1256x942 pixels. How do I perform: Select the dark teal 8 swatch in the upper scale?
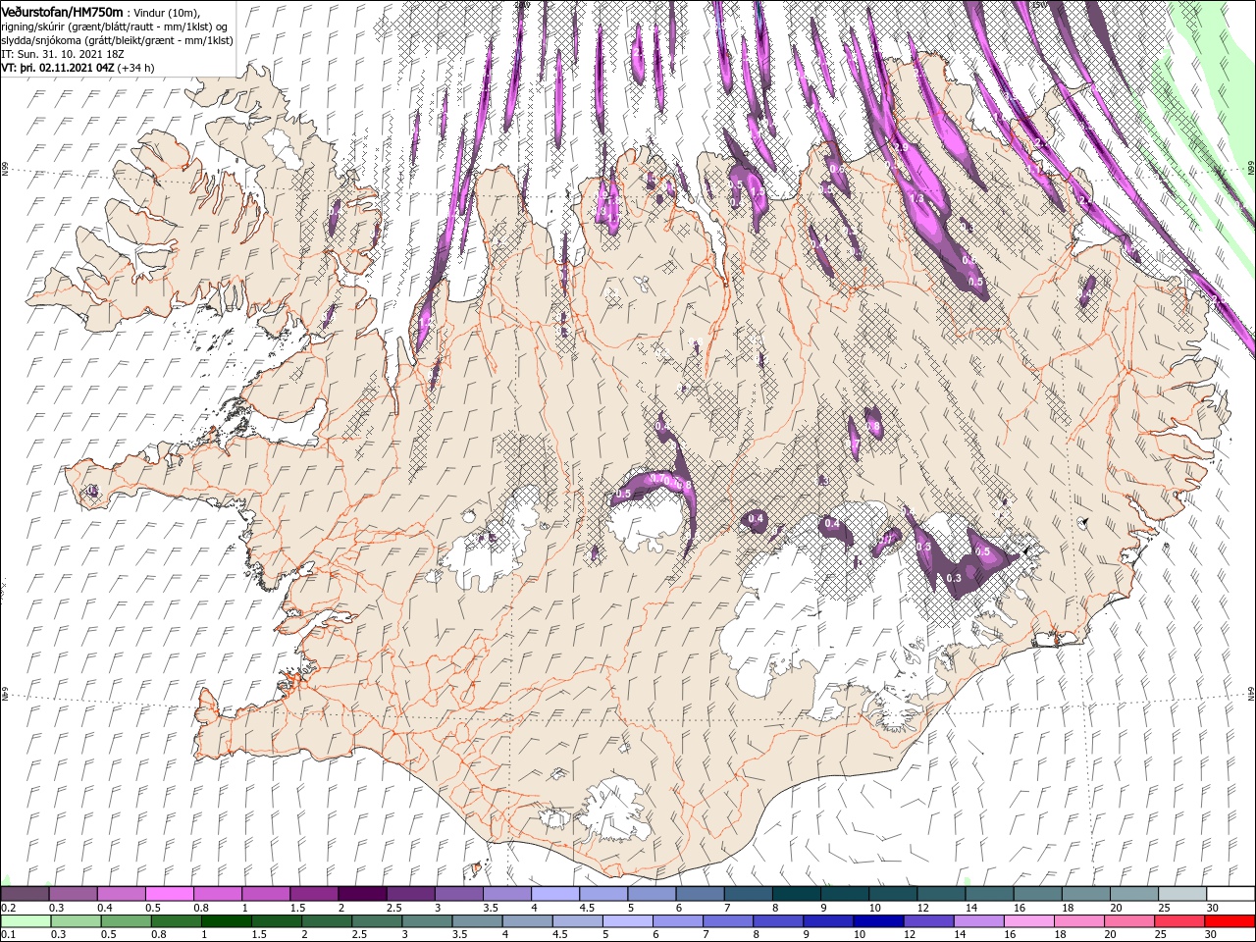click(796, 894)
